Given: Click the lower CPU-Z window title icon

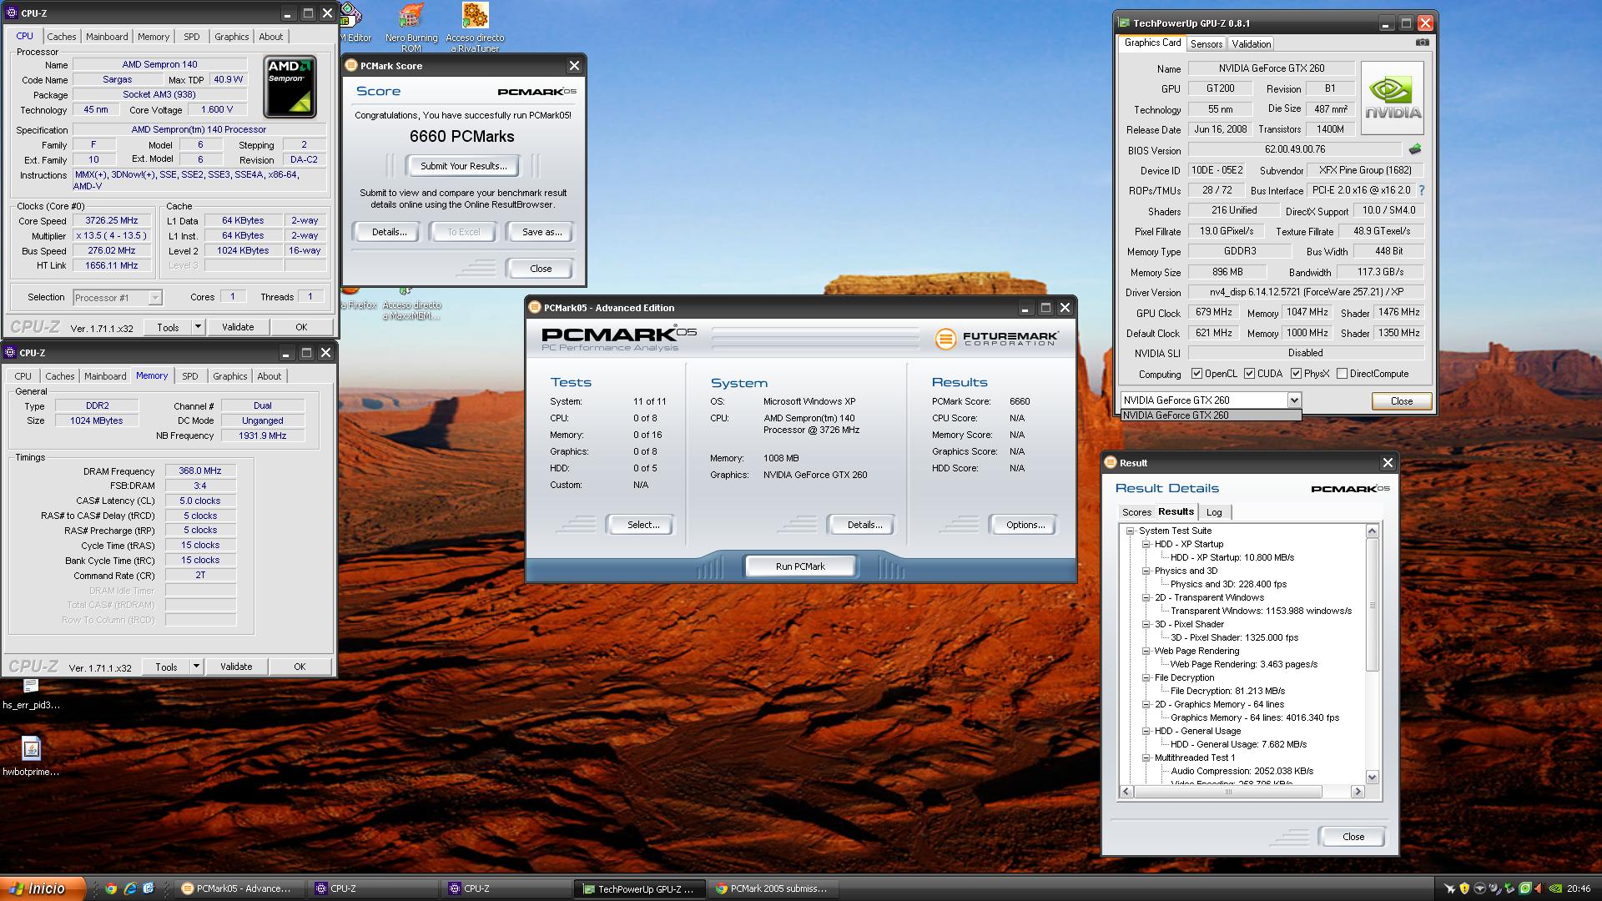Looking at the screenshot, I should [x=10, y=353].
